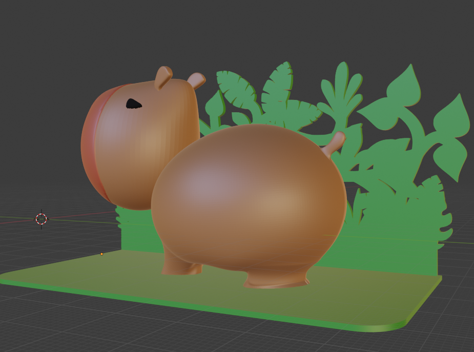Click the red-white 3D cursor
474x352 pixels.
pos(41,219)
